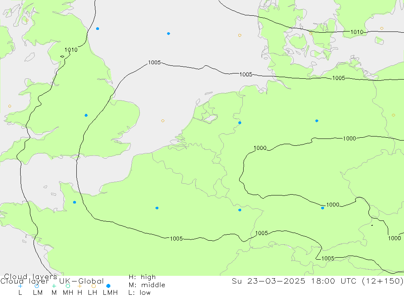Click the green plus M legend symbol
The height and width of the screenshot is (296, 404).
point(54,286)
